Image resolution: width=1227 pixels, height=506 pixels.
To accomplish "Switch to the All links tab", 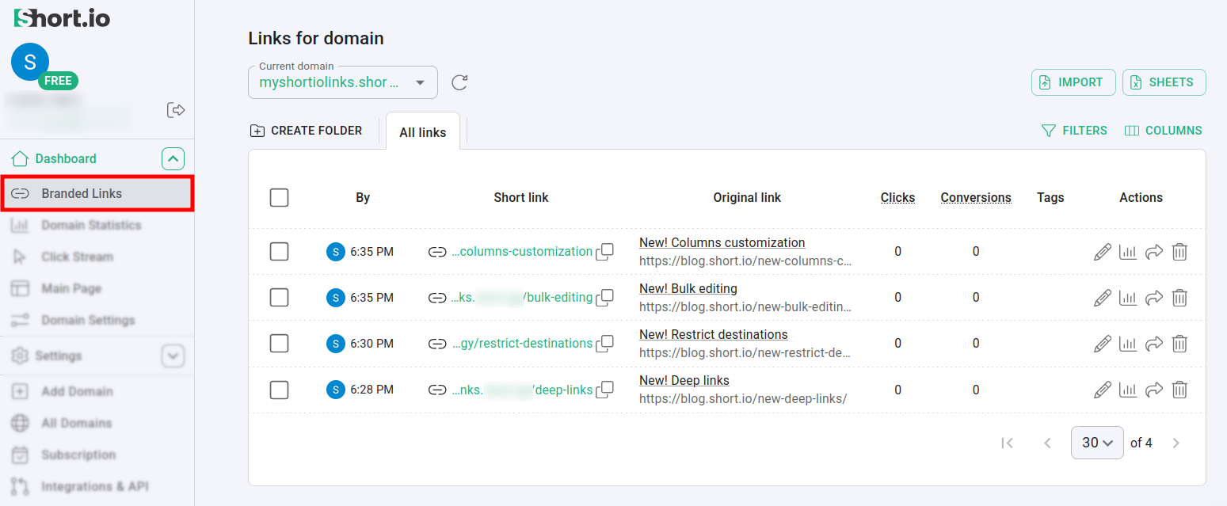I will 422,132.
